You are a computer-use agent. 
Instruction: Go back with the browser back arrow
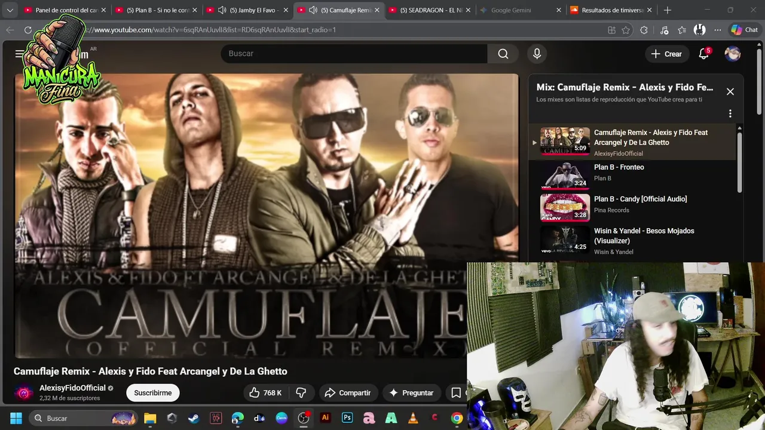(x=10, y=30)
